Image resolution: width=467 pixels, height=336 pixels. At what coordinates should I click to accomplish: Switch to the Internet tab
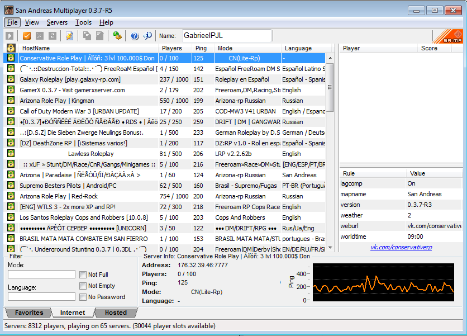pos(73,313)
